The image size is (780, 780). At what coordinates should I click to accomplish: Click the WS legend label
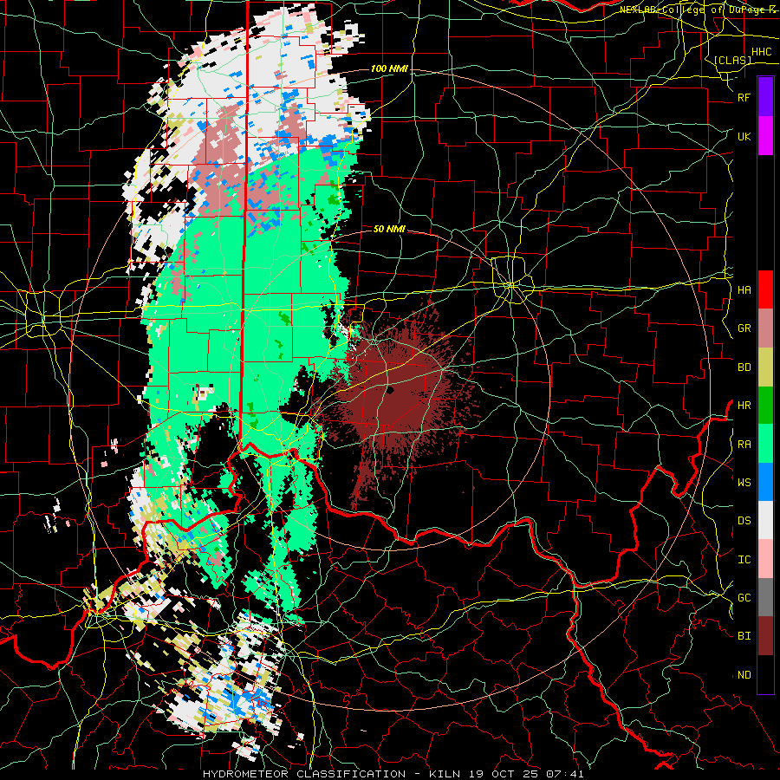[744, 483]
